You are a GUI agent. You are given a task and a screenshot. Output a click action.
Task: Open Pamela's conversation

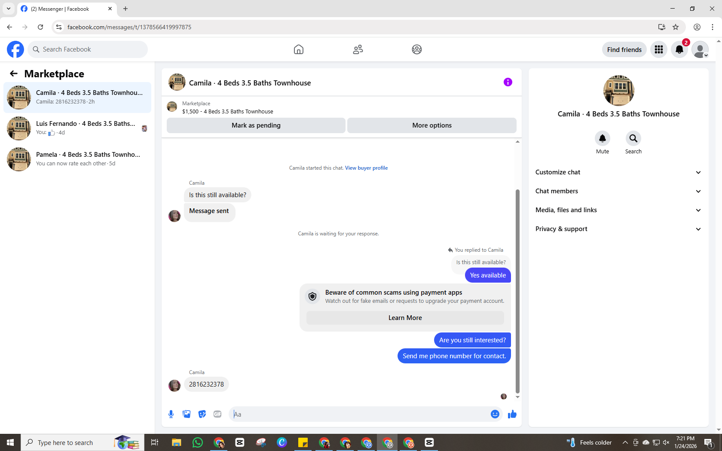click(77, 159)
